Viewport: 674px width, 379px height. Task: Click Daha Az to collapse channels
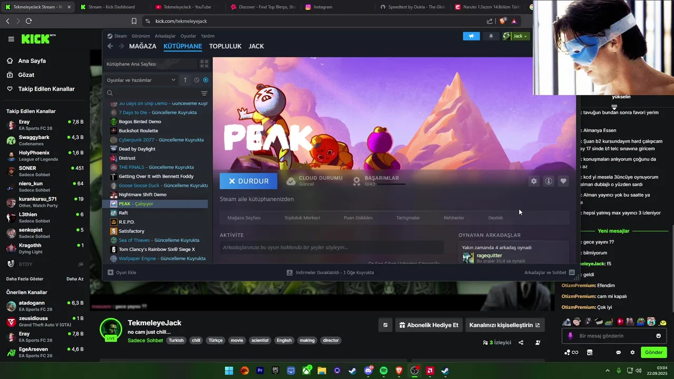coord(75,279)
